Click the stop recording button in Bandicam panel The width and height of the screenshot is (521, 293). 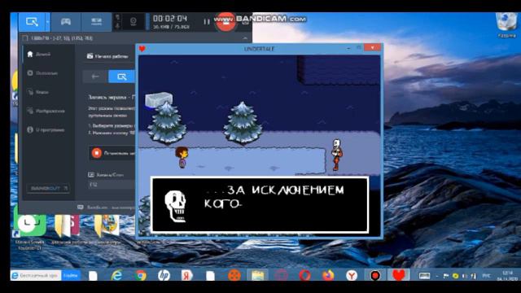112,153
